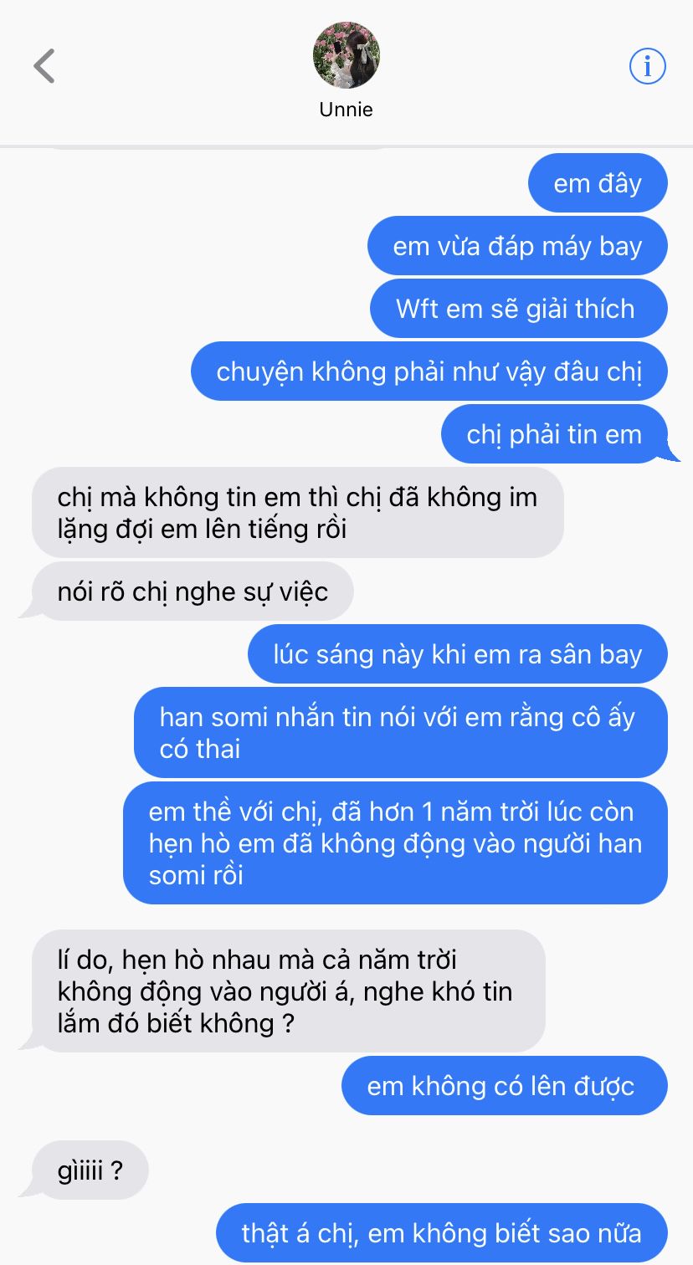
Task: Tap the 'chị phải tin em' bubble
Action: point(555,434)
